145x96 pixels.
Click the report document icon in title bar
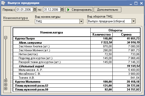(x=3, y=3)
